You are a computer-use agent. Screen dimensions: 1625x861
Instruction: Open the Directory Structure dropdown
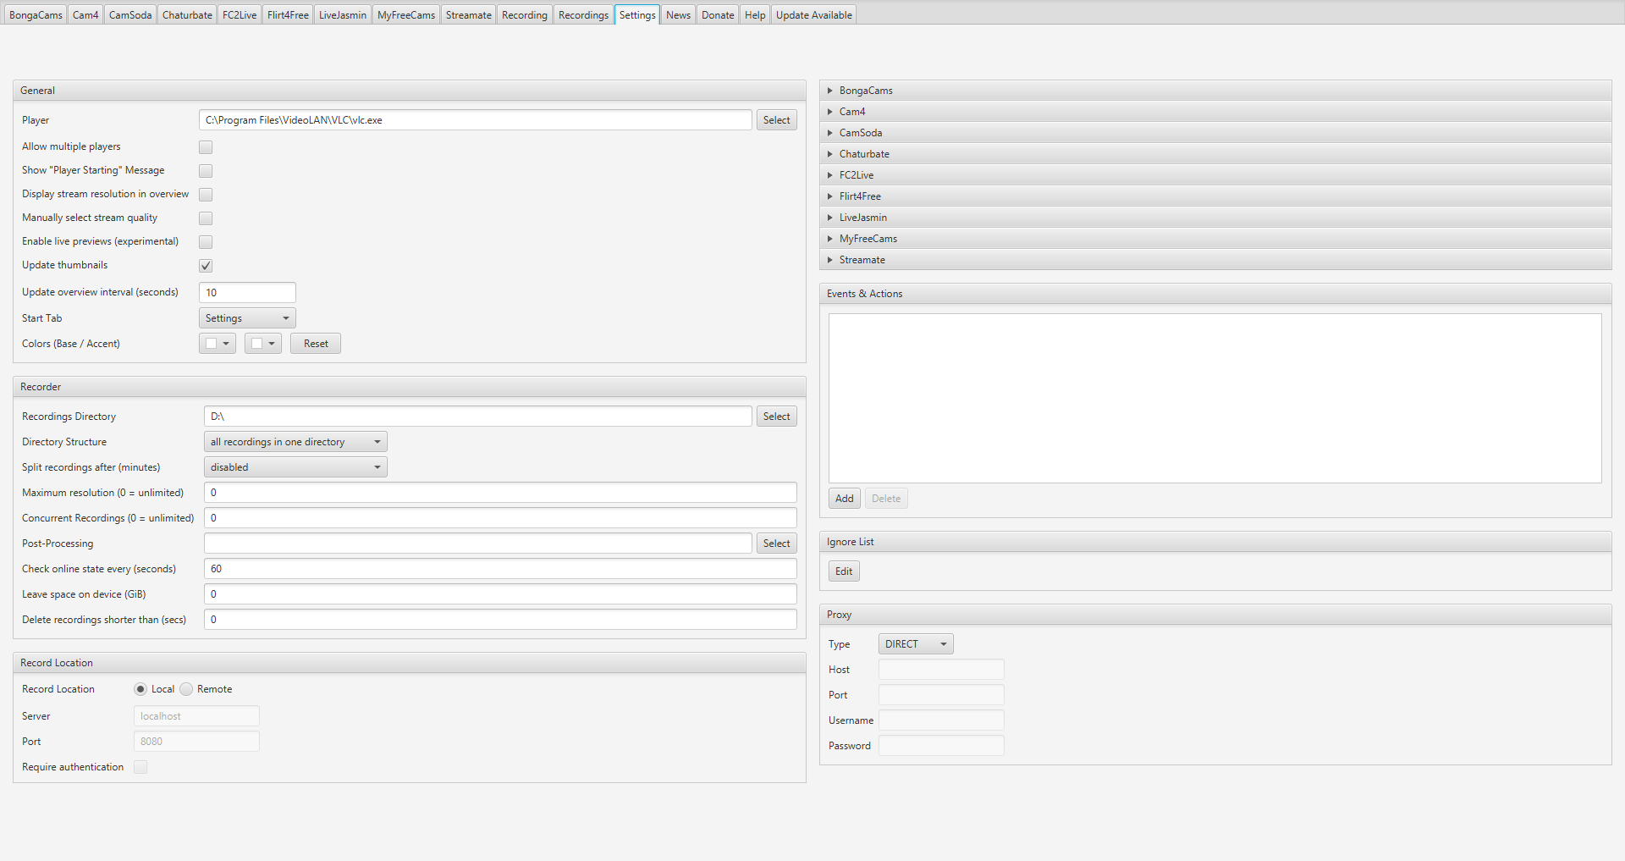(295, 442)
